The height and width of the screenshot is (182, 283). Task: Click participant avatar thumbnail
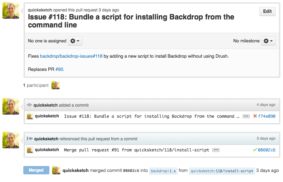coord(56,85)
